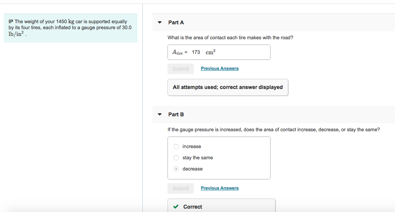Click the "Correct" feedback text
Viewport: 395px width, 212px height.
(x=192, y=207)
